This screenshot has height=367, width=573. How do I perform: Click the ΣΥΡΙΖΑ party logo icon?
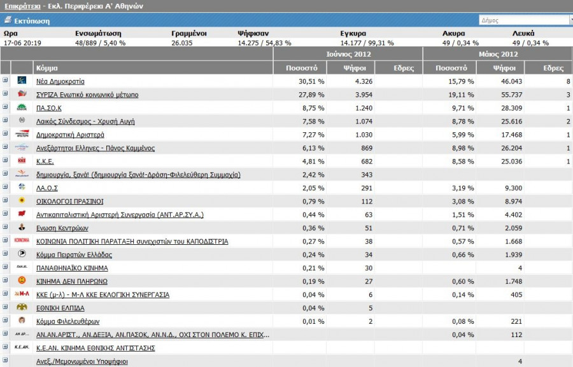pyautogui.click(x=22, y=94)
